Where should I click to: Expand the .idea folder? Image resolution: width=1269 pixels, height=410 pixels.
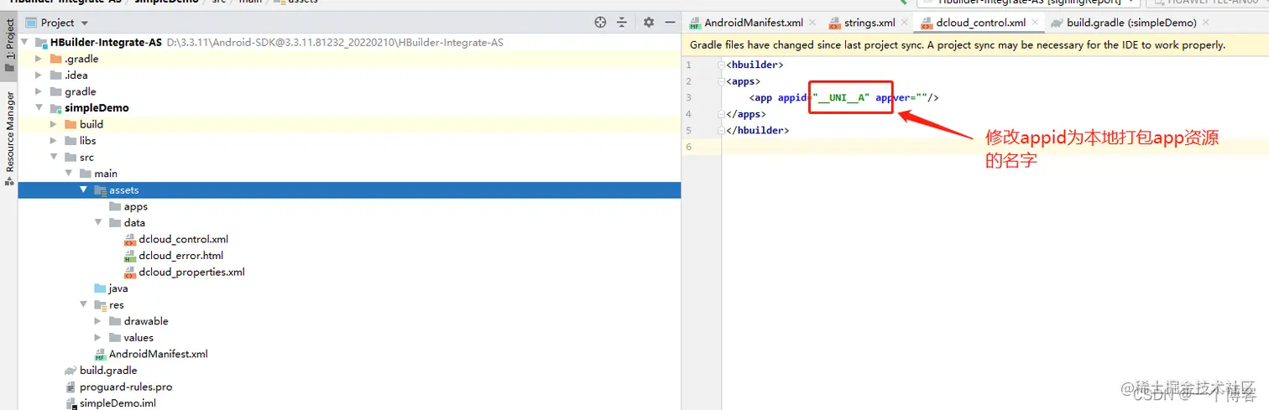[39, 75]
